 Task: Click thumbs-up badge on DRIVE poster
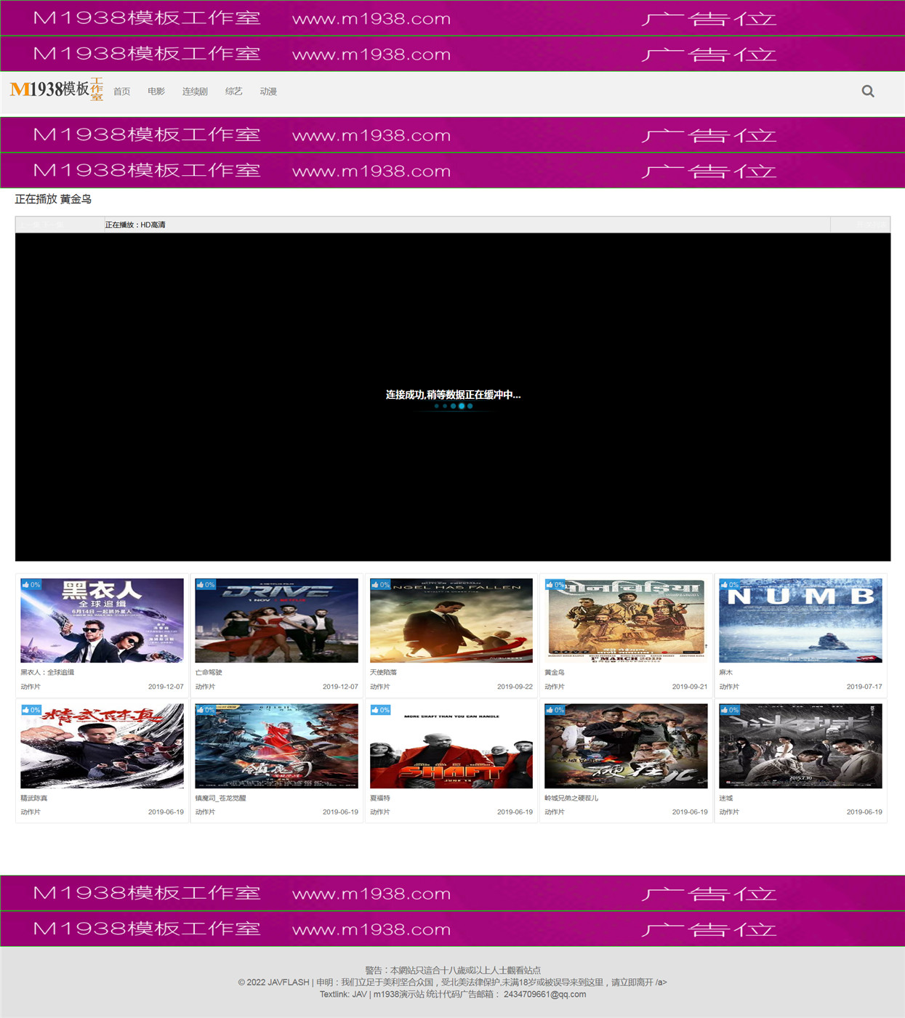[206, 584]
